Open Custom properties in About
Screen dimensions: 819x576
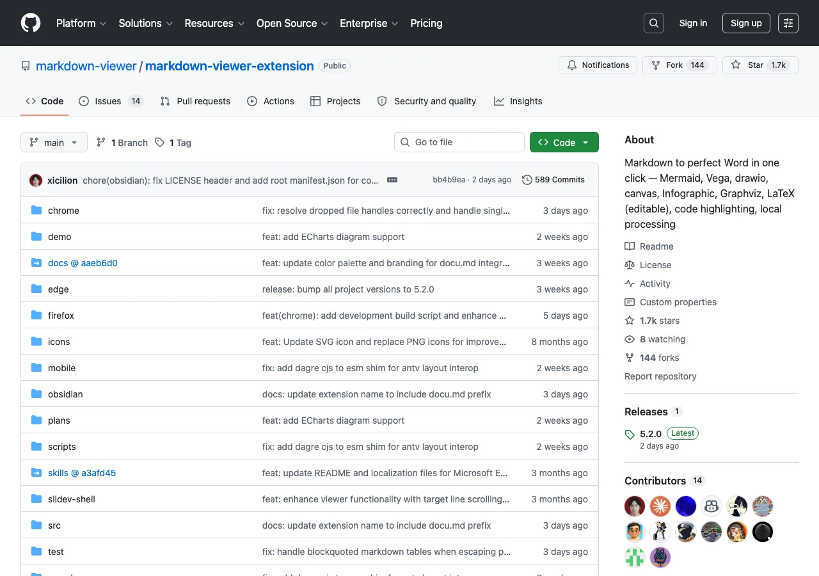pyautogui.click(x=671, y=302)
